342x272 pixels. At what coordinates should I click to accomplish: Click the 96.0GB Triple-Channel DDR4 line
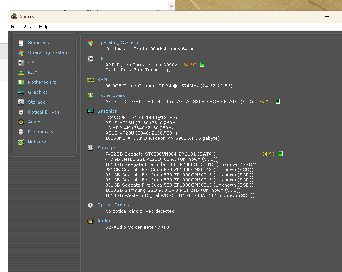169,86
